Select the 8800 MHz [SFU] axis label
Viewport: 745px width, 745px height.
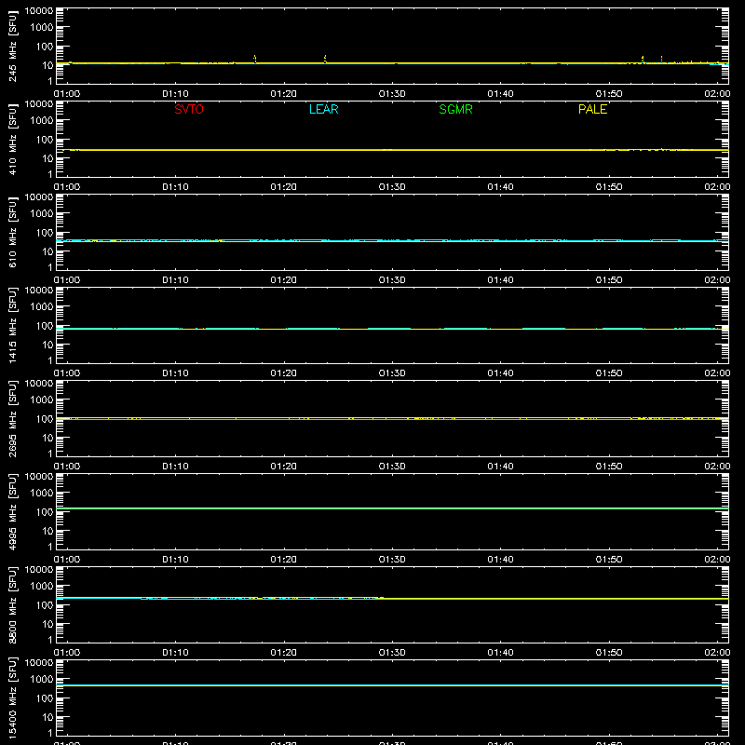pos(12,604)
